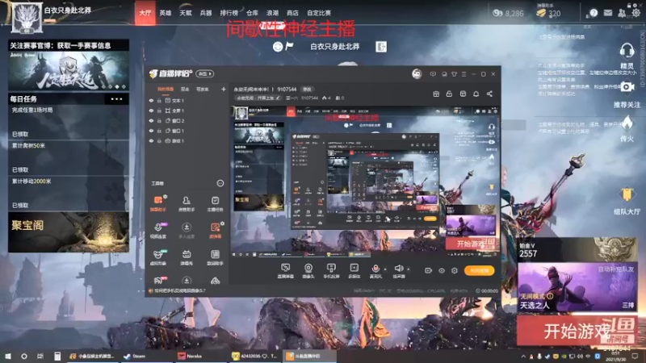Viewport: 646px width, 363px height.
Task: Share the stream with the share icon
Action: pos(489,94)
